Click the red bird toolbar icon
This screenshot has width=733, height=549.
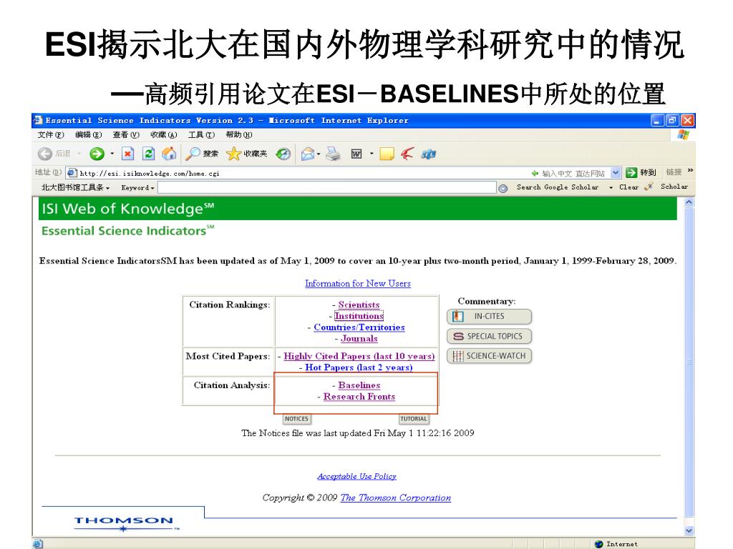tap(407, 154)
